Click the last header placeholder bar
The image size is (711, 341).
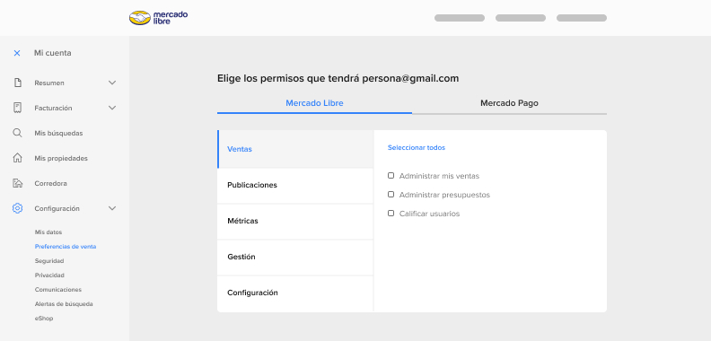coord(582,18)
